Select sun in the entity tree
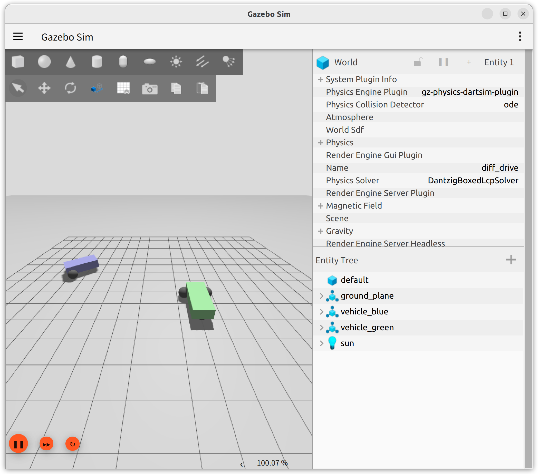Viewport: 538px width, 474px height. click(418, 343)
